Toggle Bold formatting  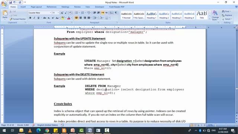pyautogui.click(x=30, y=18)
